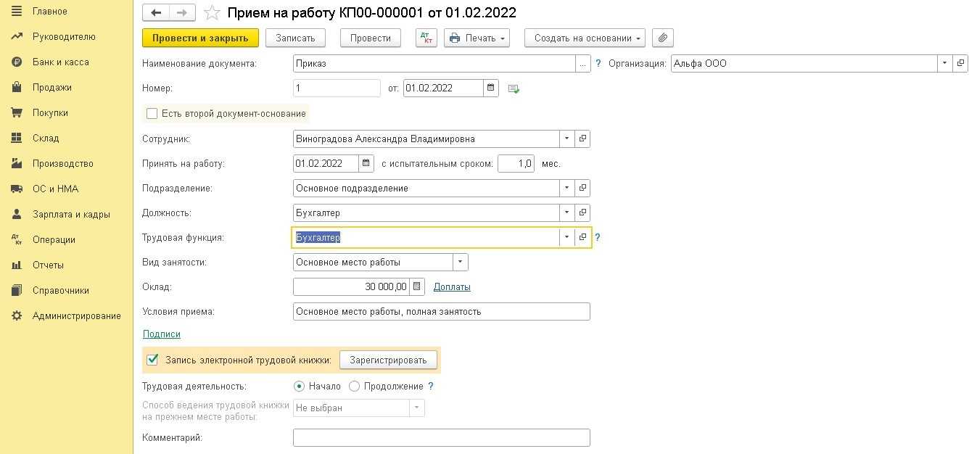Open Сотрудник record with open button

(582, 139)
